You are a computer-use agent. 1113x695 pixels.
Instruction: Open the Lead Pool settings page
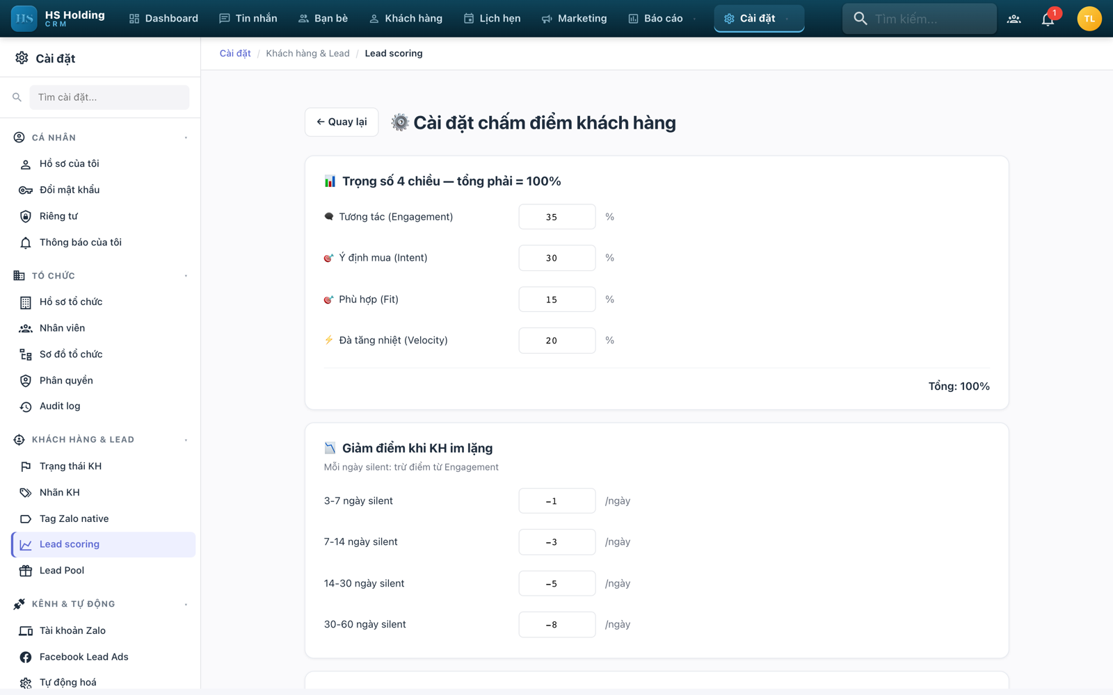(104, 571)
